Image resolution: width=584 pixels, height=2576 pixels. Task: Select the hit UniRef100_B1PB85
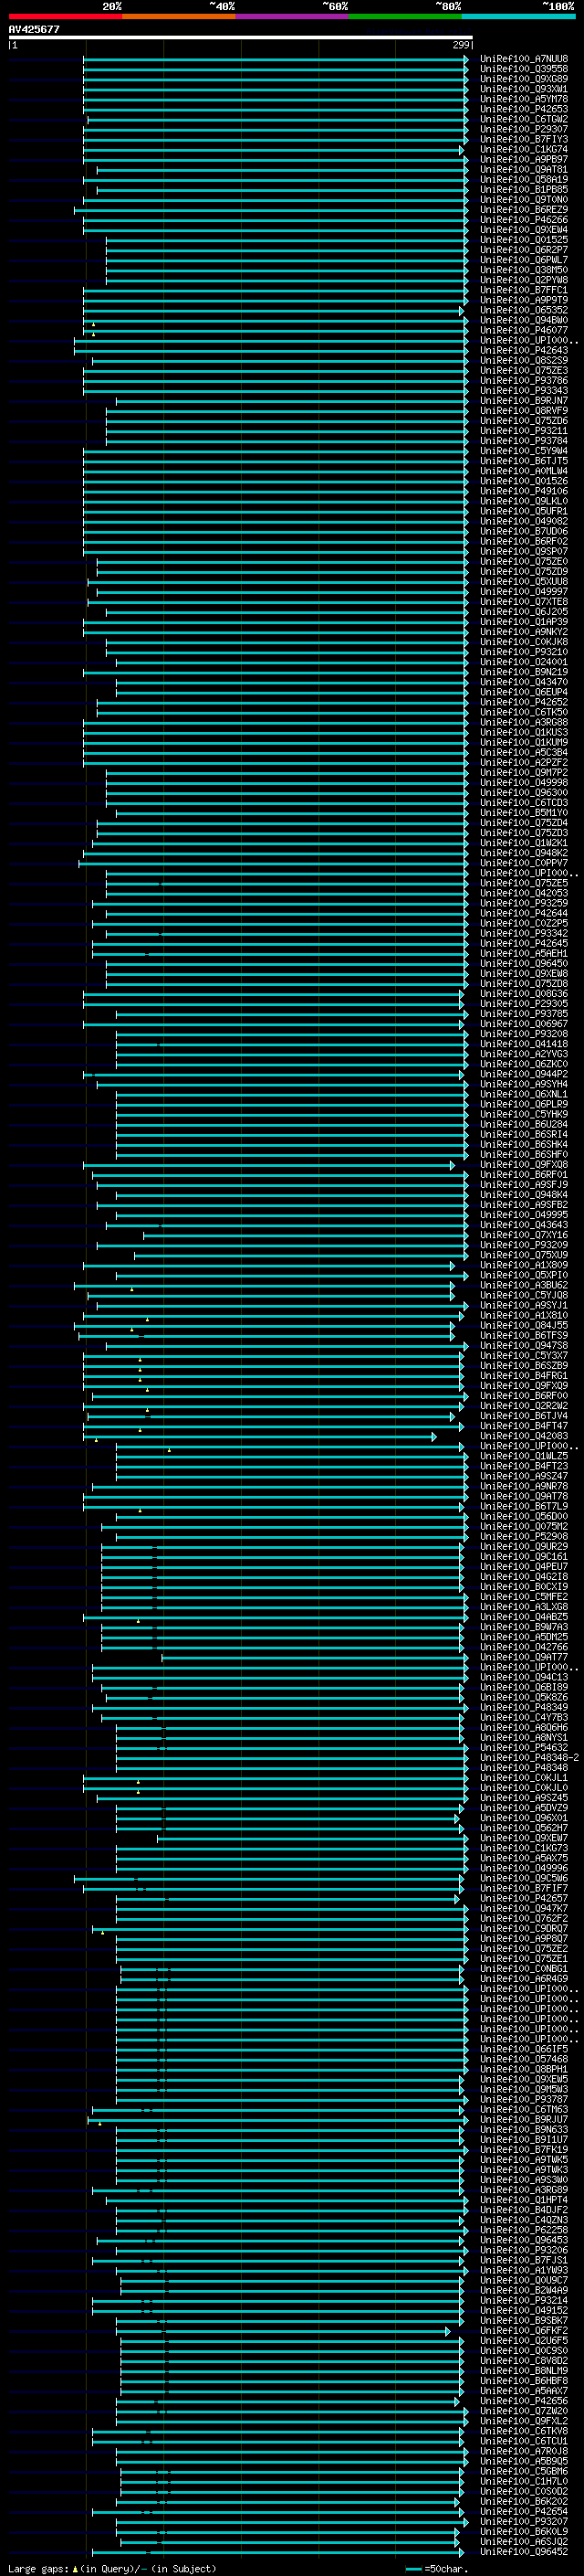tap(523, 189)
